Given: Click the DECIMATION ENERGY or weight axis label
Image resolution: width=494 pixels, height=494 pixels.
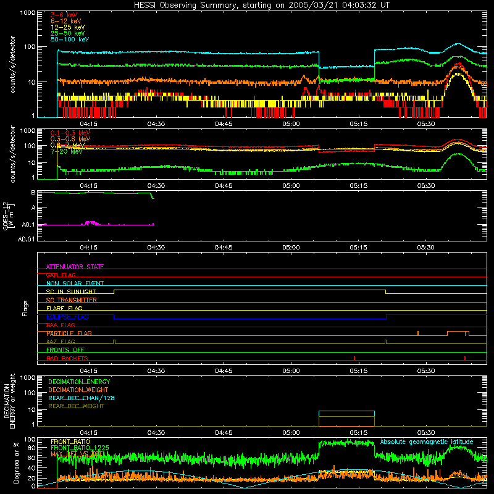Looking at the screenshot, I should click(9, 401).
